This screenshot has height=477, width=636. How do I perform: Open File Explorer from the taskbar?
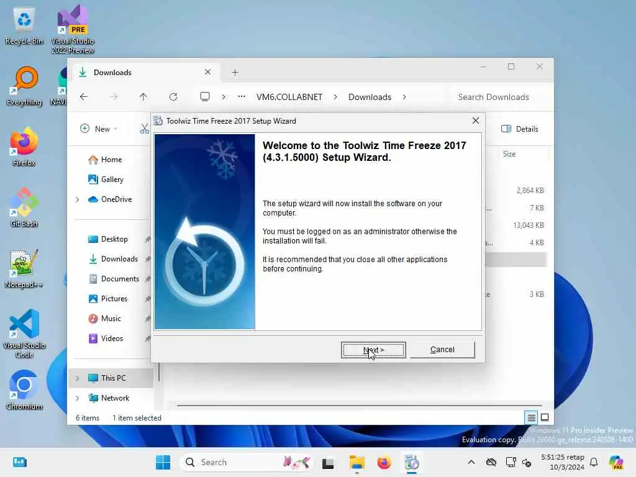click(357, 462)
